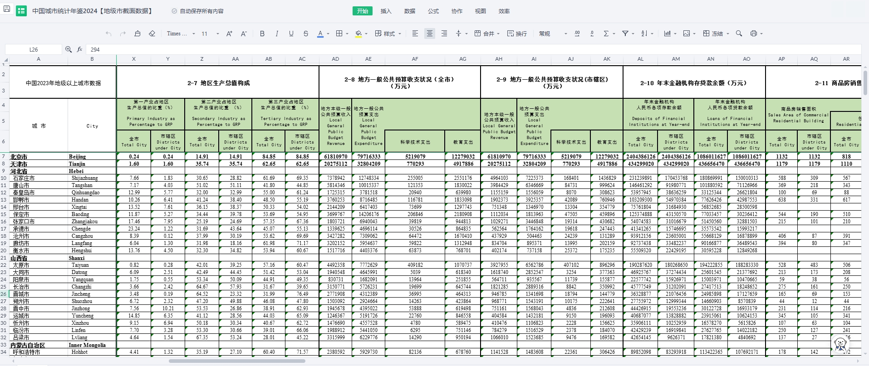The width and height of the screenshot is (869, 366).
Task: Decrease font size with A- icon
Action: [244, 34]
